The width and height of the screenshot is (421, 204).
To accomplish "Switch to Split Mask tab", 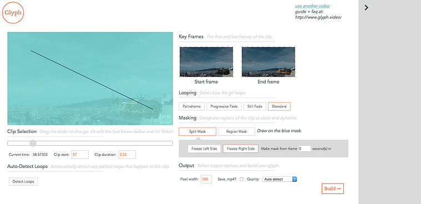I will pos(197,131).
